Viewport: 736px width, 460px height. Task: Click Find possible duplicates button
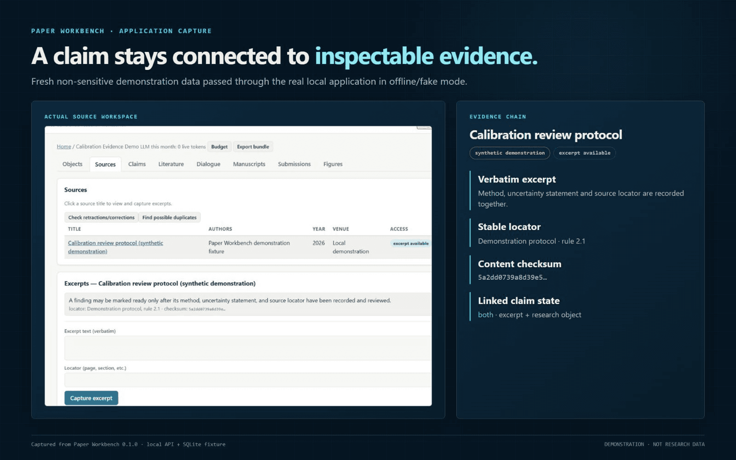click(169, 218)
